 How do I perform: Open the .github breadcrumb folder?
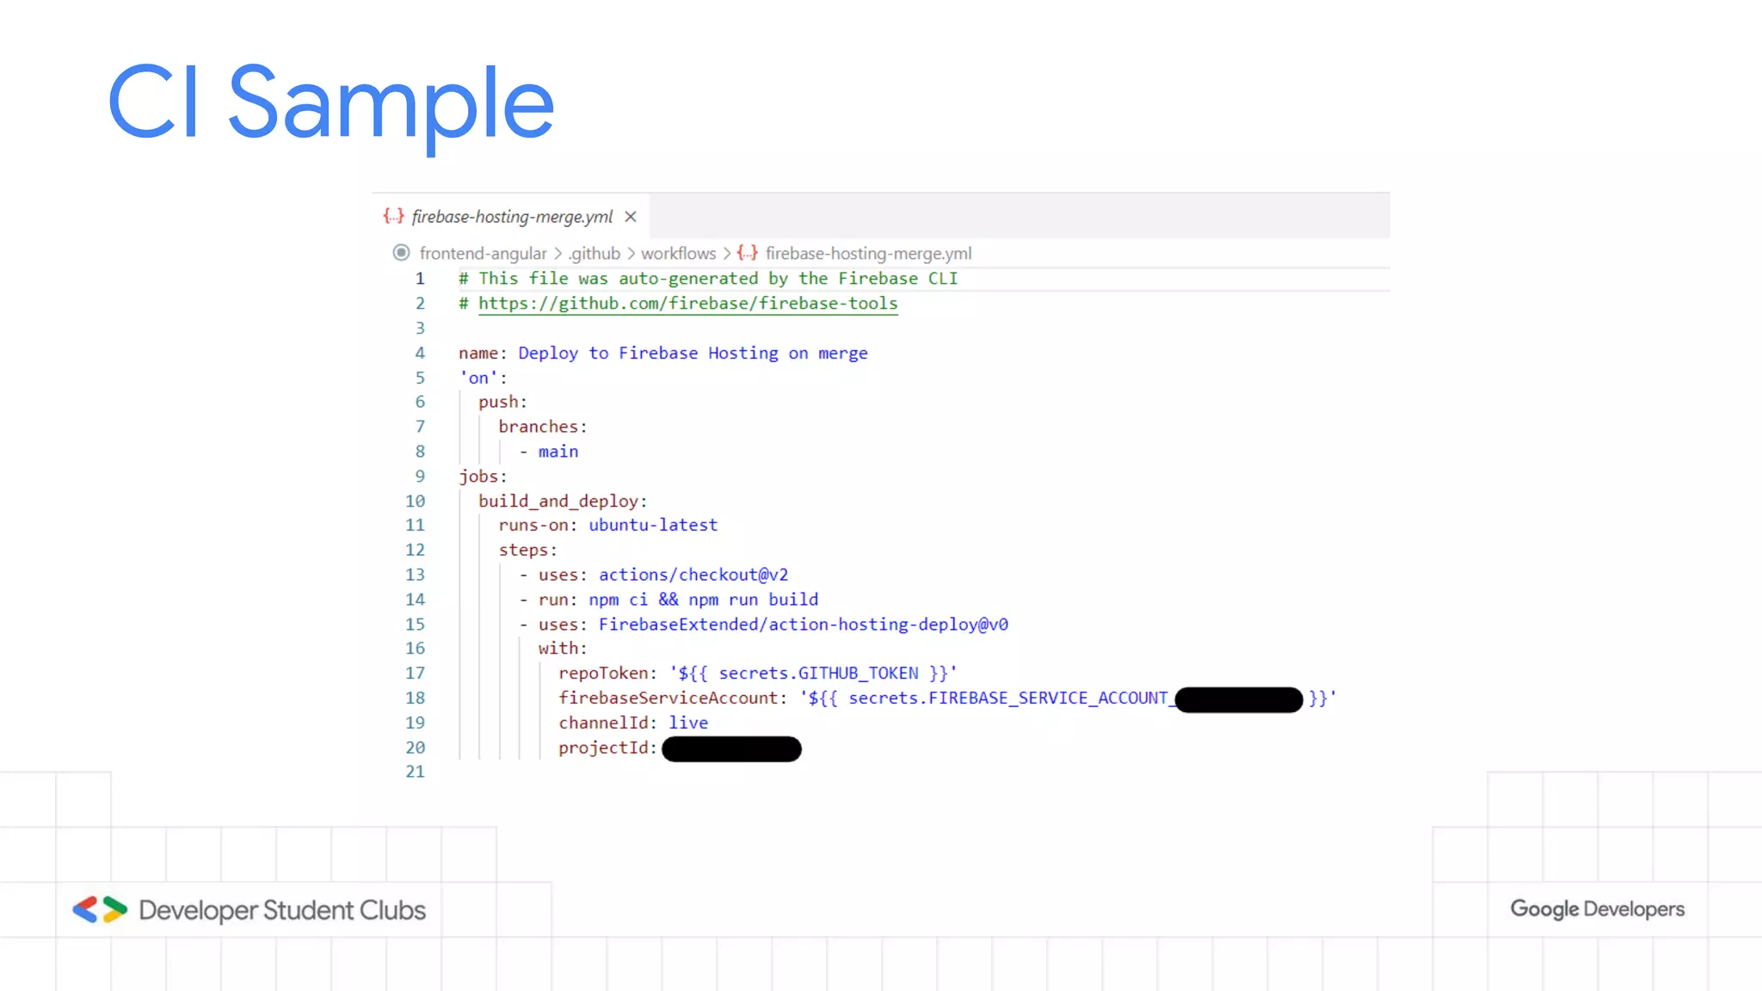pyautogui.click(x=595, y=254)
